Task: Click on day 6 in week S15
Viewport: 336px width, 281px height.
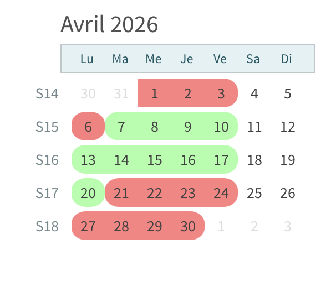Action: click(x=88, y=127)
